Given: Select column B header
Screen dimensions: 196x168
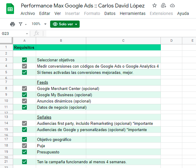Looking at the screenshot, I should (61, 41).
